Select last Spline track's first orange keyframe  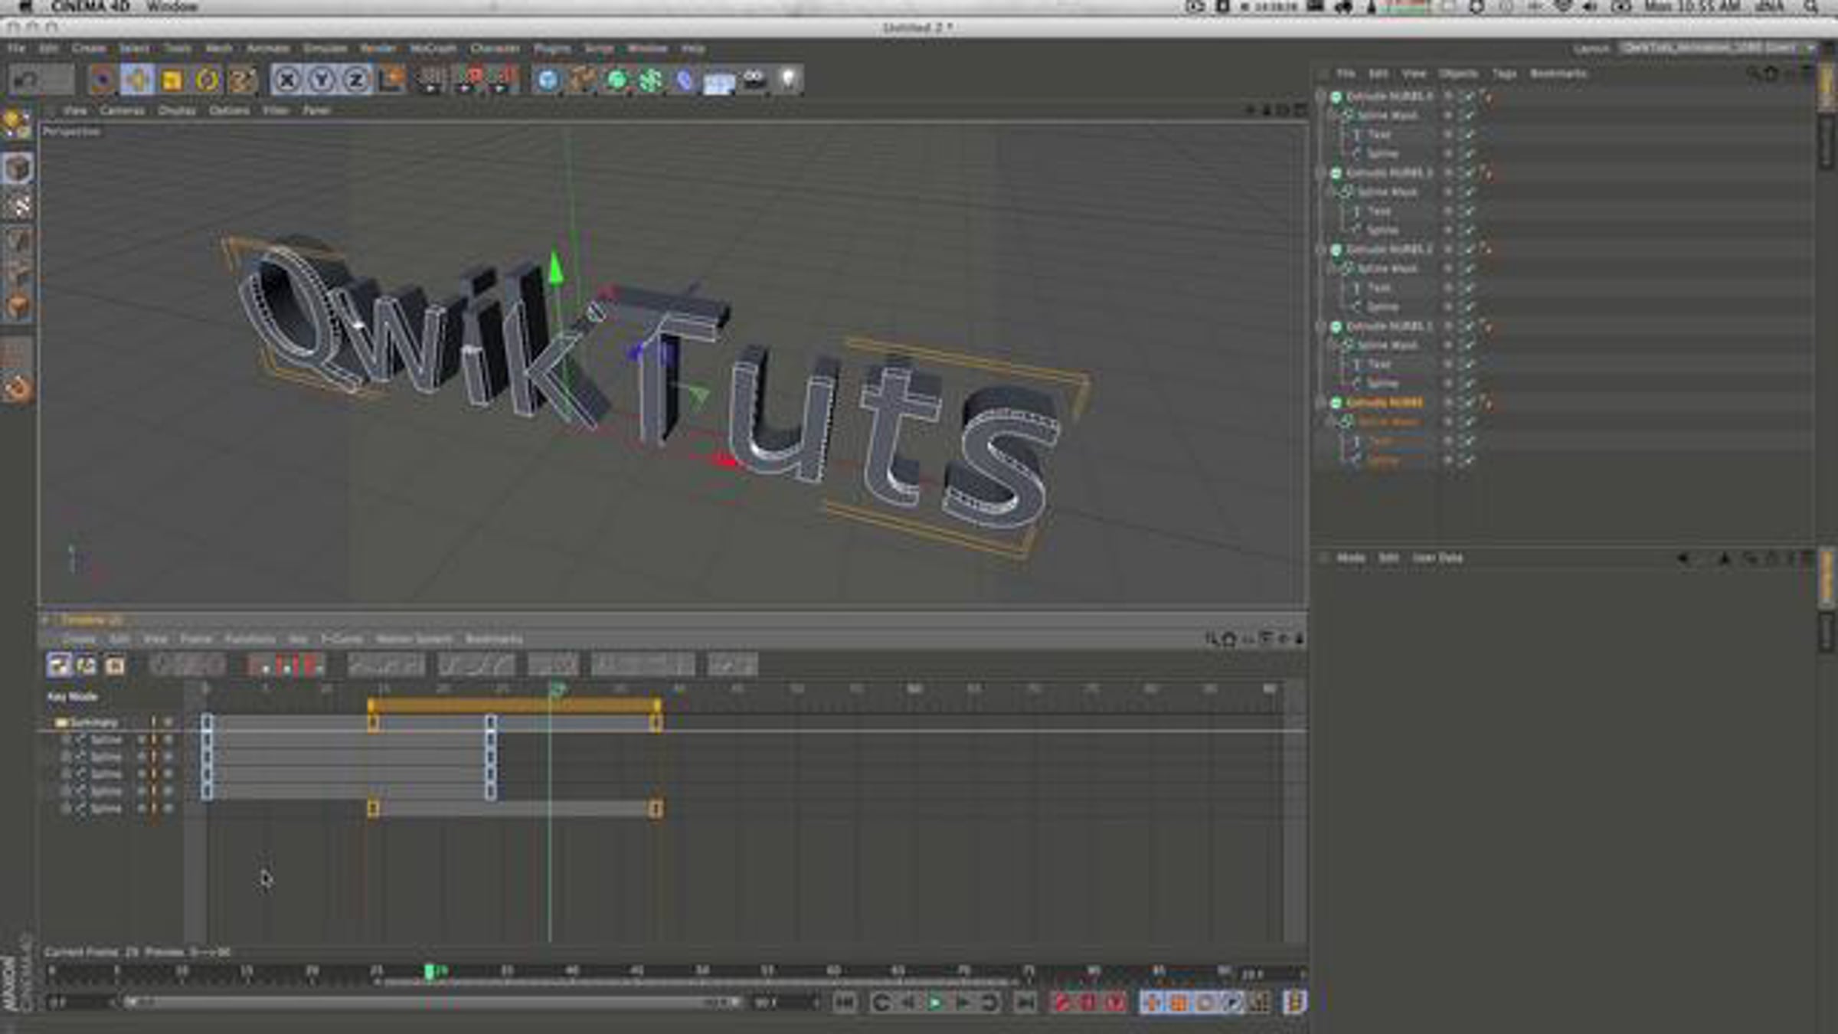click(373, 809)
